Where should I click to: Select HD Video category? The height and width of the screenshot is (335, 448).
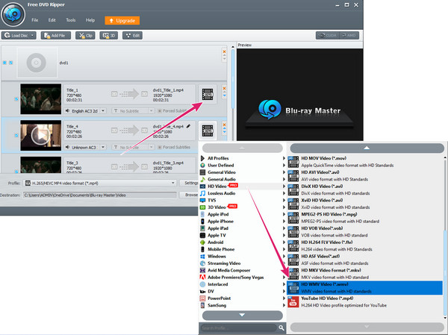(x=243, y=187)
